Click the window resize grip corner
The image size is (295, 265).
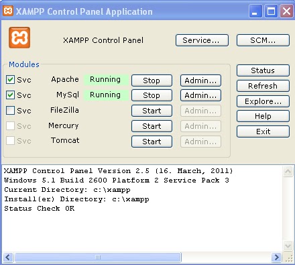coord(289,258)
